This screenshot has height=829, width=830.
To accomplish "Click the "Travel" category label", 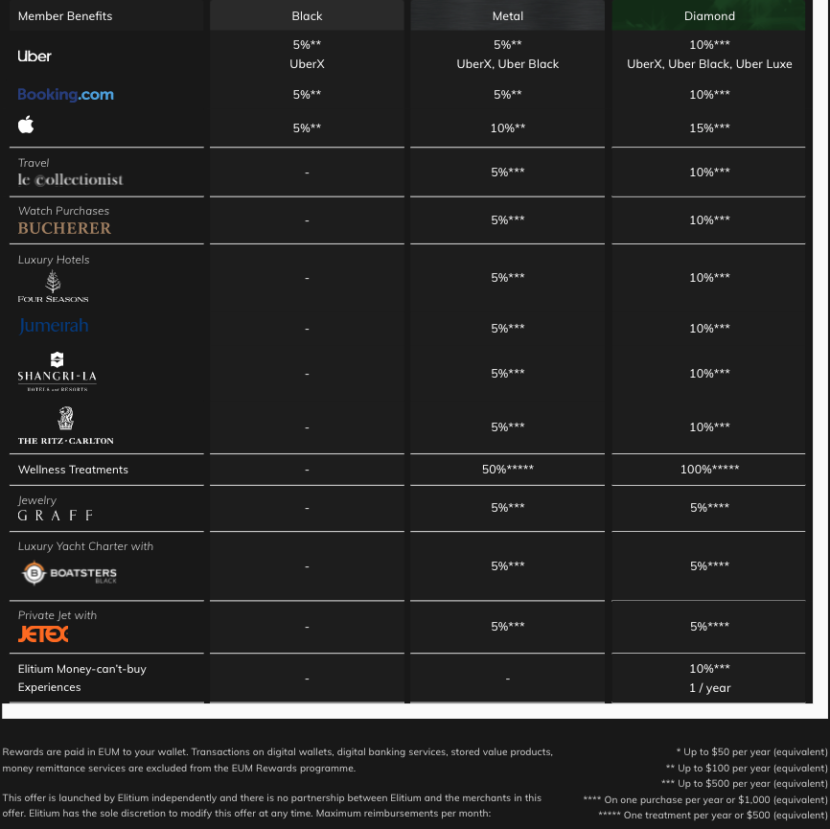I will [x=34, y=163].
